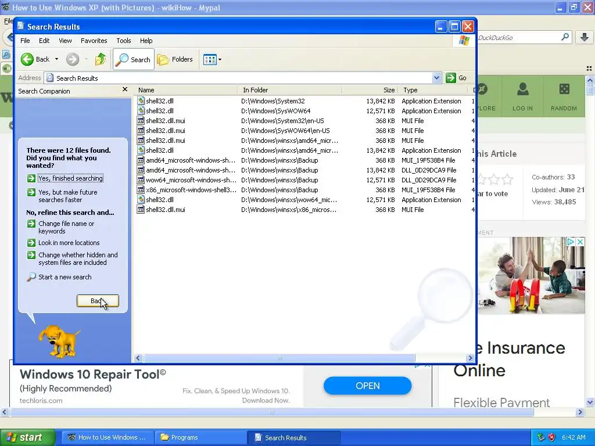
Task: Click Start a new search
Action: (64, 277)
